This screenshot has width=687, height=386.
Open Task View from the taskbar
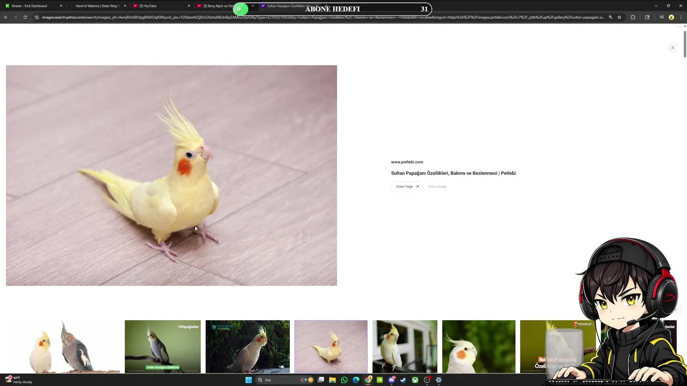click(321, 380)
